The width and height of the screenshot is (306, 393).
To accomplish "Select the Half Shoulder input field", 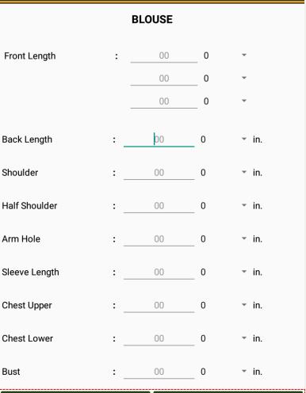I will click(159, 206).
